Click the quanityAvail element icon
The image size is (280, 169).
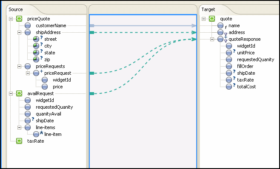coord(28,114)
